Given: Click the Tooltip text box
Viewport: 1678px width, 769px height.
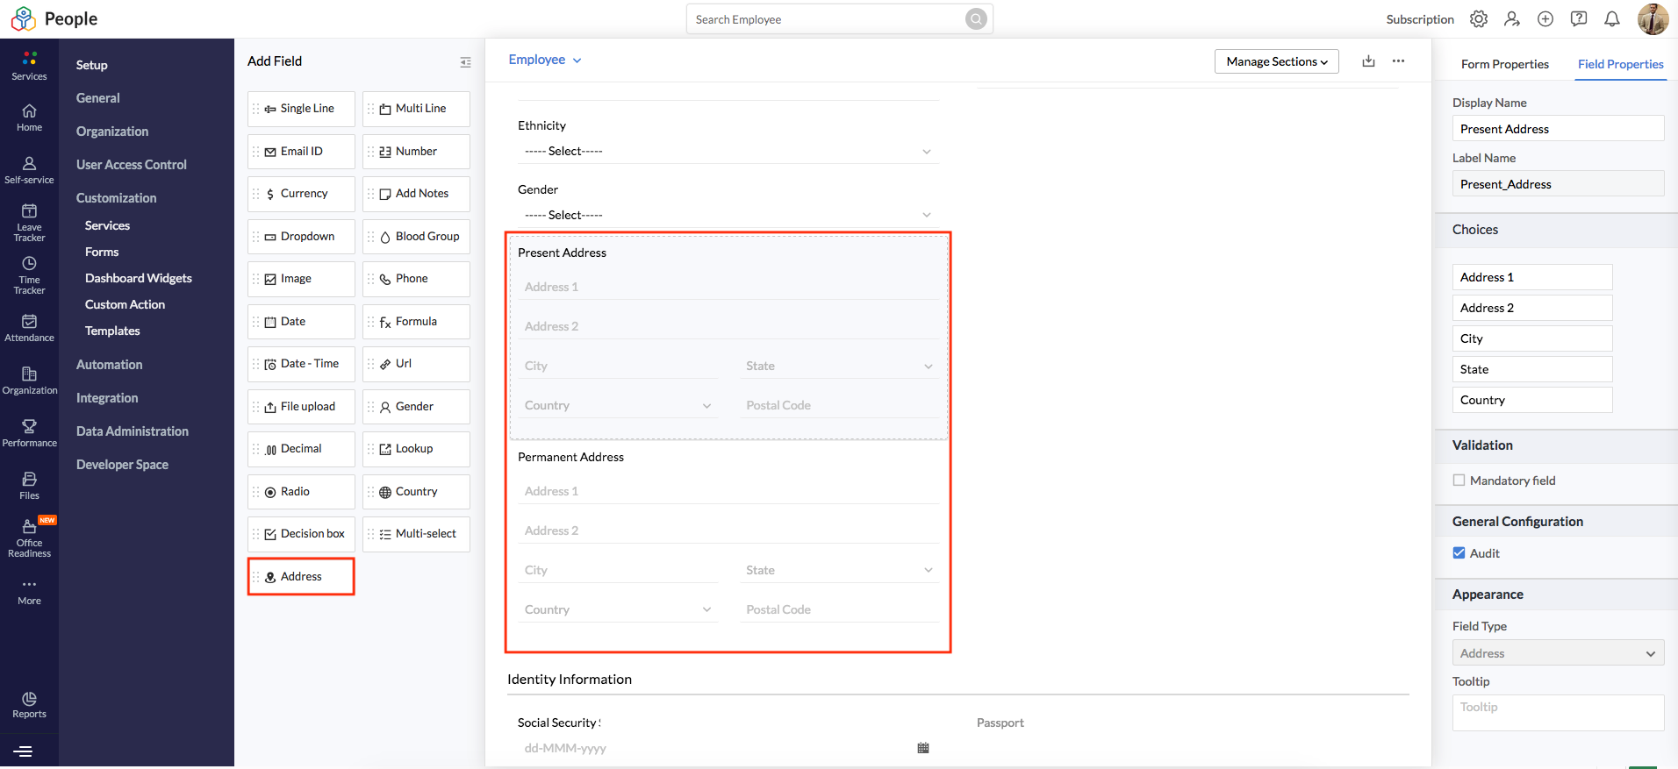Looking at the screenshot, I should [x=1558, y=713].
